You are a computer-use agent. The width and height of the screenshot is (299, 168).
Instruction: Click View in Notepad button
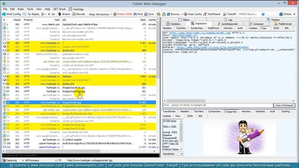[x=284, y=105]
